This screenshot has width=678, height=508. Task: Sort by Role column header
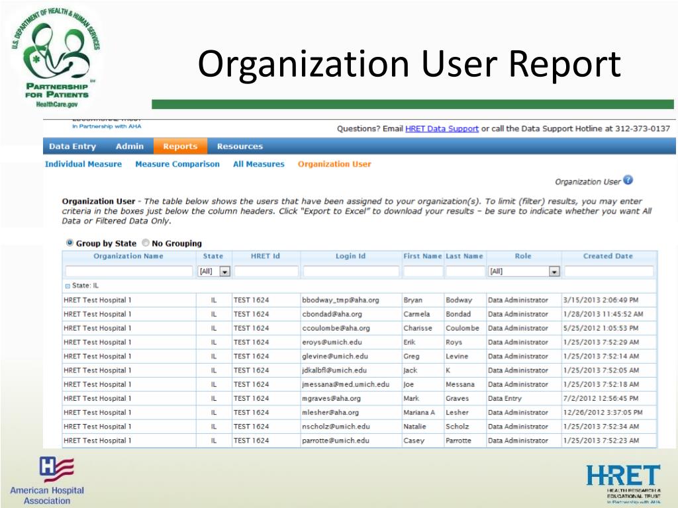click(x=523, y=256)
